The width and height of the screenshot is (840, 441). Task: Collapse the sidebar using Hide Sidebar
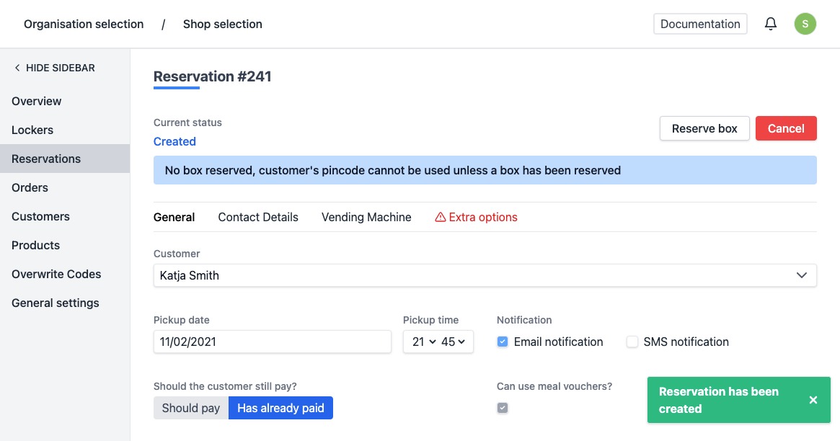[54, 68]
